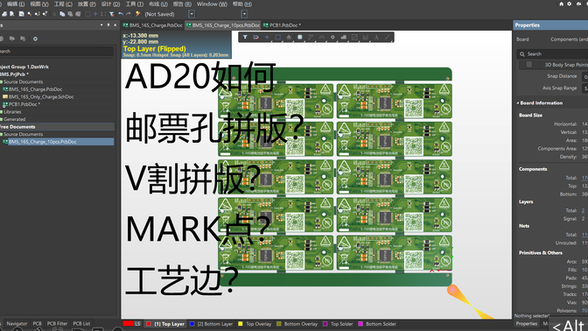The image size is (588, 331).
Task: Open the second toolbar dropdown arrow
Action: pos(244,14)
